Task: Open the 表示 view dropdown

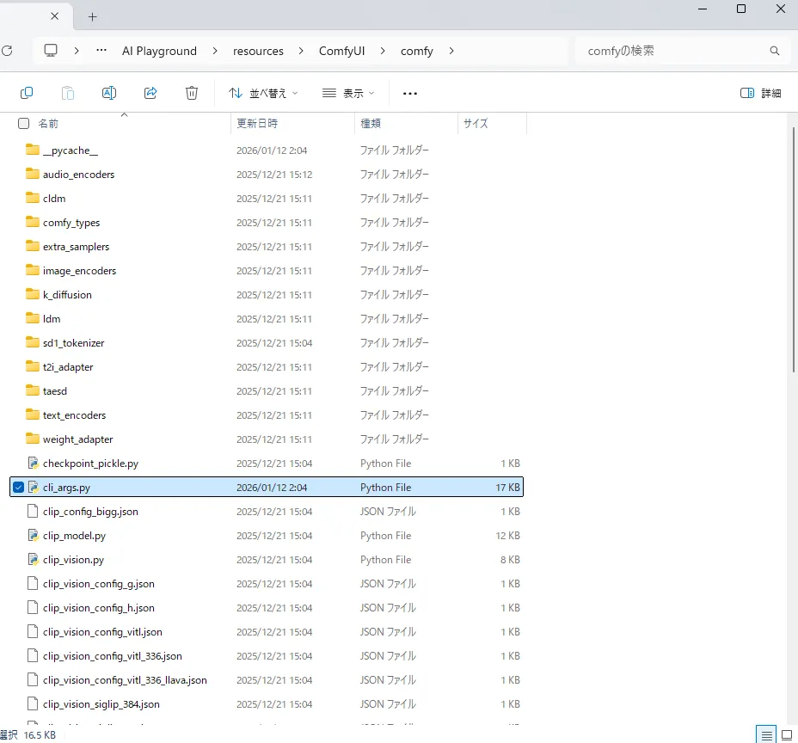Action: 348,93
